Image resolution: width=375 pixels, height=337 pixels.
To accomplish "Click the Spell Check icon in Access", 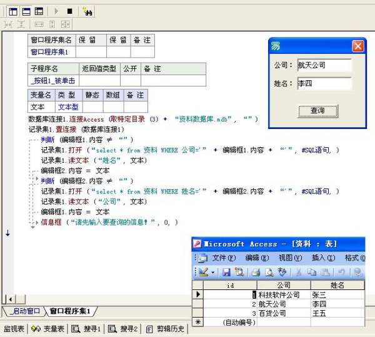I will click(281, 272).
